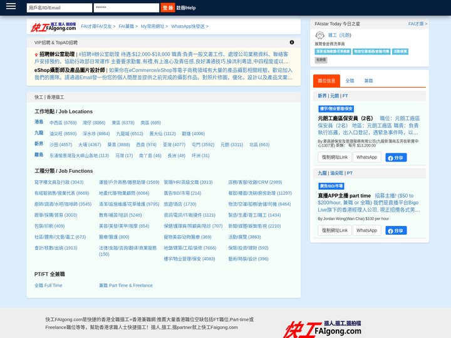Open job function 店務/客服/收銀/CRM (2989)

pos(255,182)
